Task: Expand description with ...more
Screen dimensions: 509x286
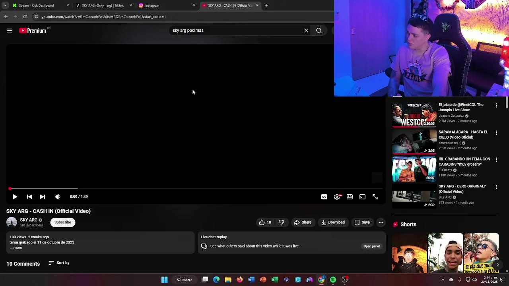Action: click(16, 248)
